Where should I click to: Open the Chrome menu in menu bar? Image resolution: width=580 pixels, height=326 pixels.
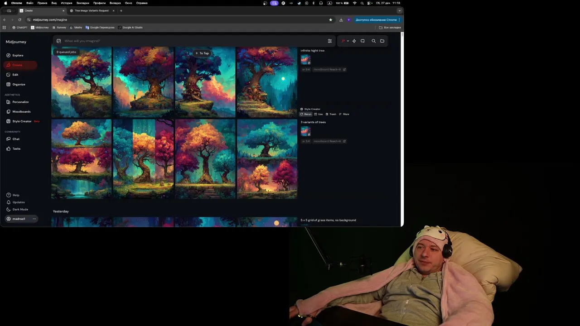[x=16, y=3]
